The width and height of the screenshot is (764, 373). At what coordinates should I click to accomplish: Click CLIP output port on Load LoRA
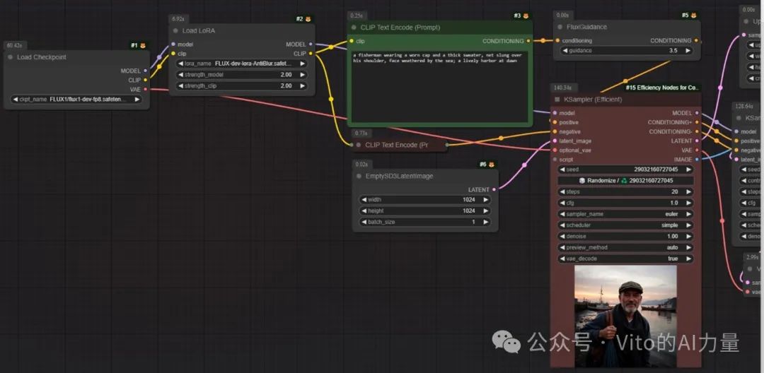[x=311, y=54]
